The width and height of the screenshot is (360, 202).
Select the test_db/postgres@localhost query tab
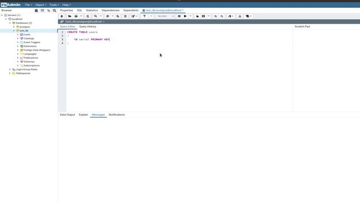point(163,10)
